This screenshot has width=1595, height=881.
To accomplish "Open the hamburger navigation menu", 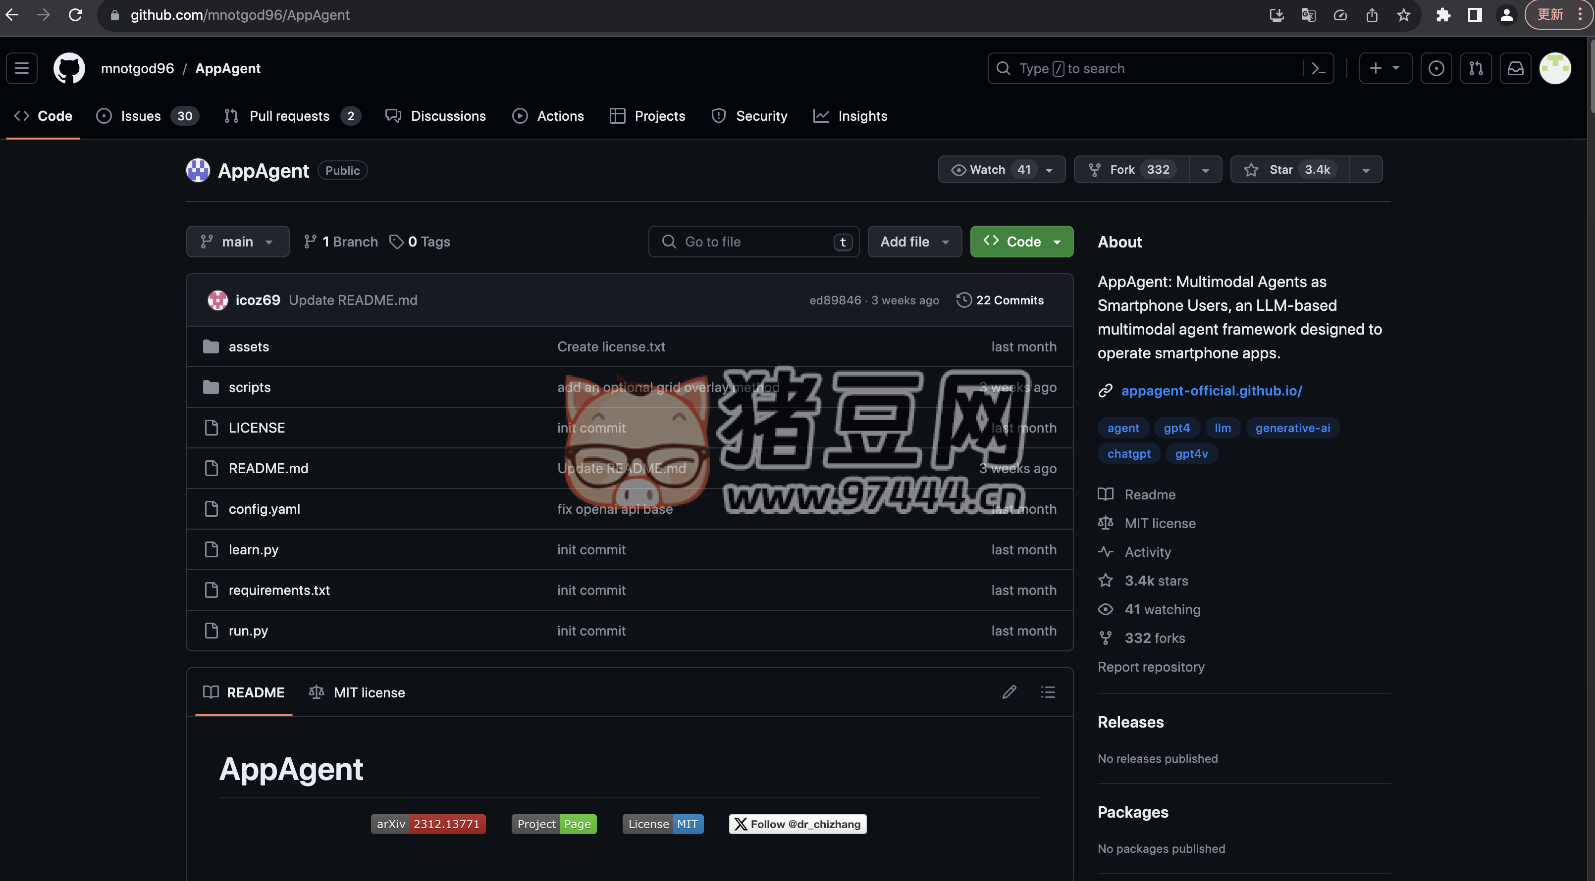I will [x=22, y=68].
